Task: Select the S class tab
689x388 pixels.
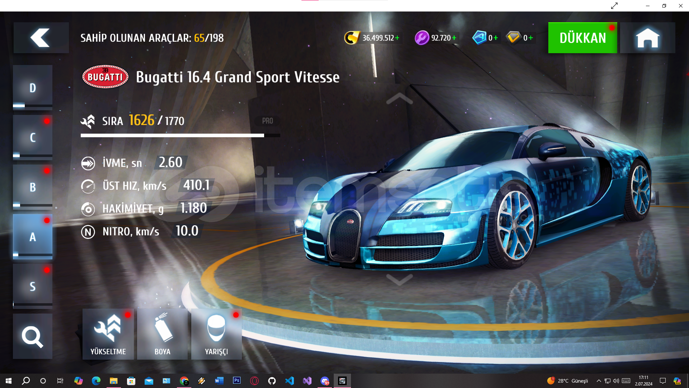Action: click(x=33, y=286)
